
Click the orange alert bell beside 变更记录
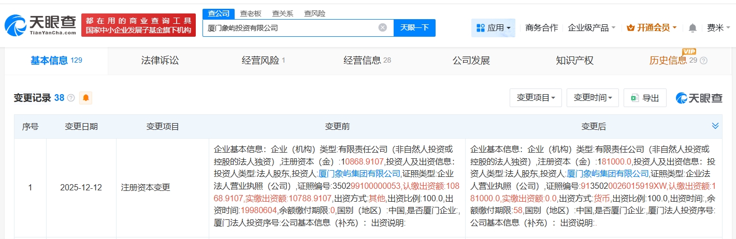coord(85,98)
